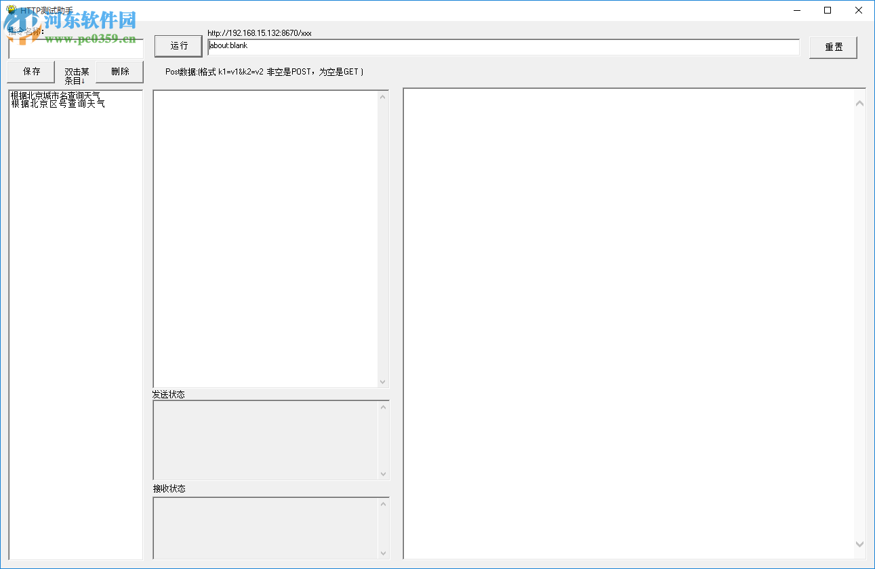Click the response pane's scroll-up arrow
This screenshot has height=569, width=875.
tap(859, 104)
